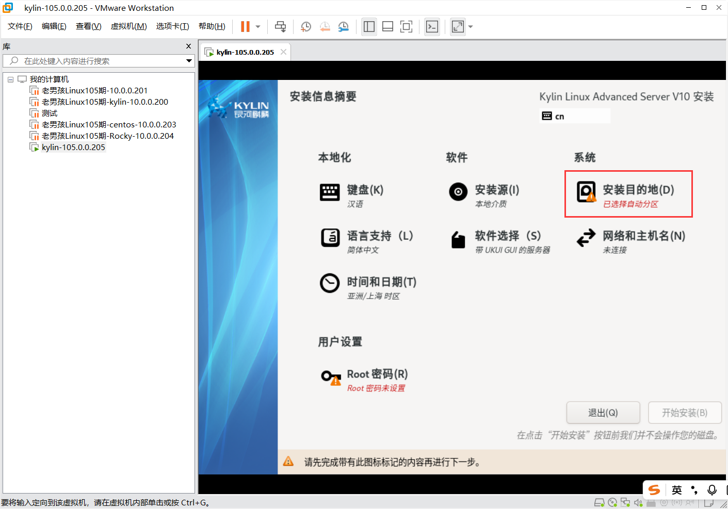The height and width of the screenshot is (509, 728).
Task: Open 时间和日期(T) settings
Action: [368, 288]
